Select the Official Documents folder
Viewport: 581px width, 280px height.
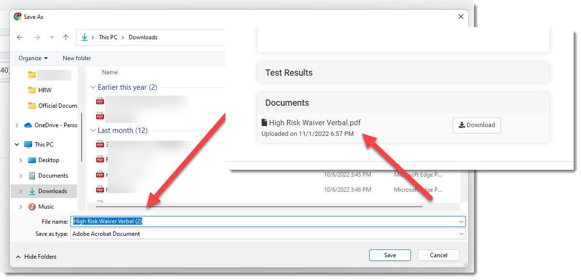tap(57, 106)
